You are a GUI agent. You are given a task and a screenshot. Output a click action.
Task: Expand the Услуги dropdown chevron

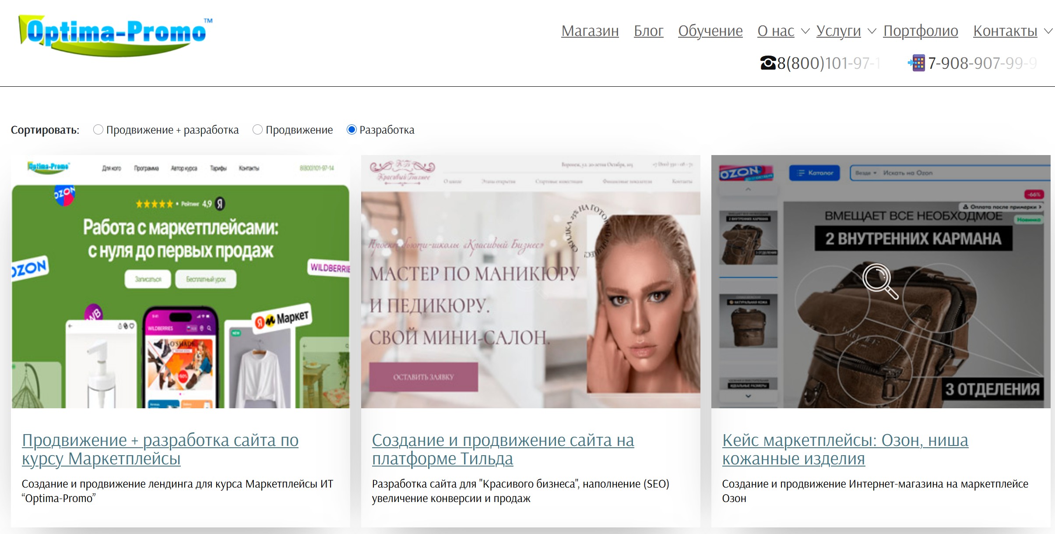click(872, 31)
